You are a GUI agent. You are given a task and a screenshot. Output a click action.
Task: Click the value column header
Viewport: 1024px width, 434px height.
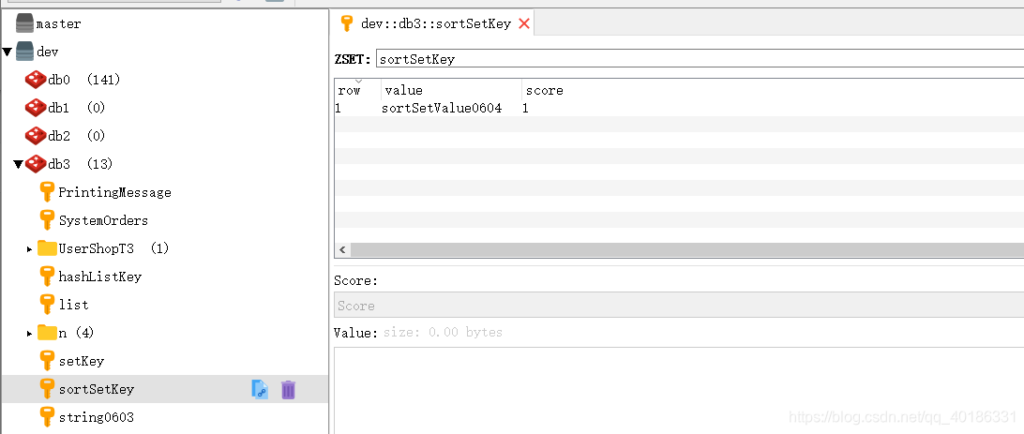pos(451,90)
